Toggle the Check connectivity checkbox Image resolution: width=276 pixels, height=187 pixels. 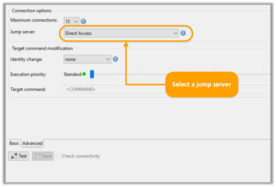pos(58,156)
